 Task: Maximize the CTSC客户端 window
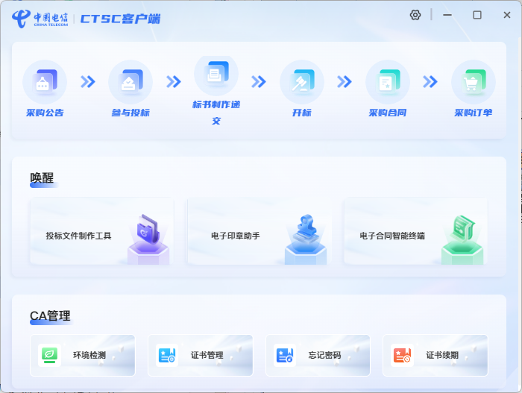[477, 15]
